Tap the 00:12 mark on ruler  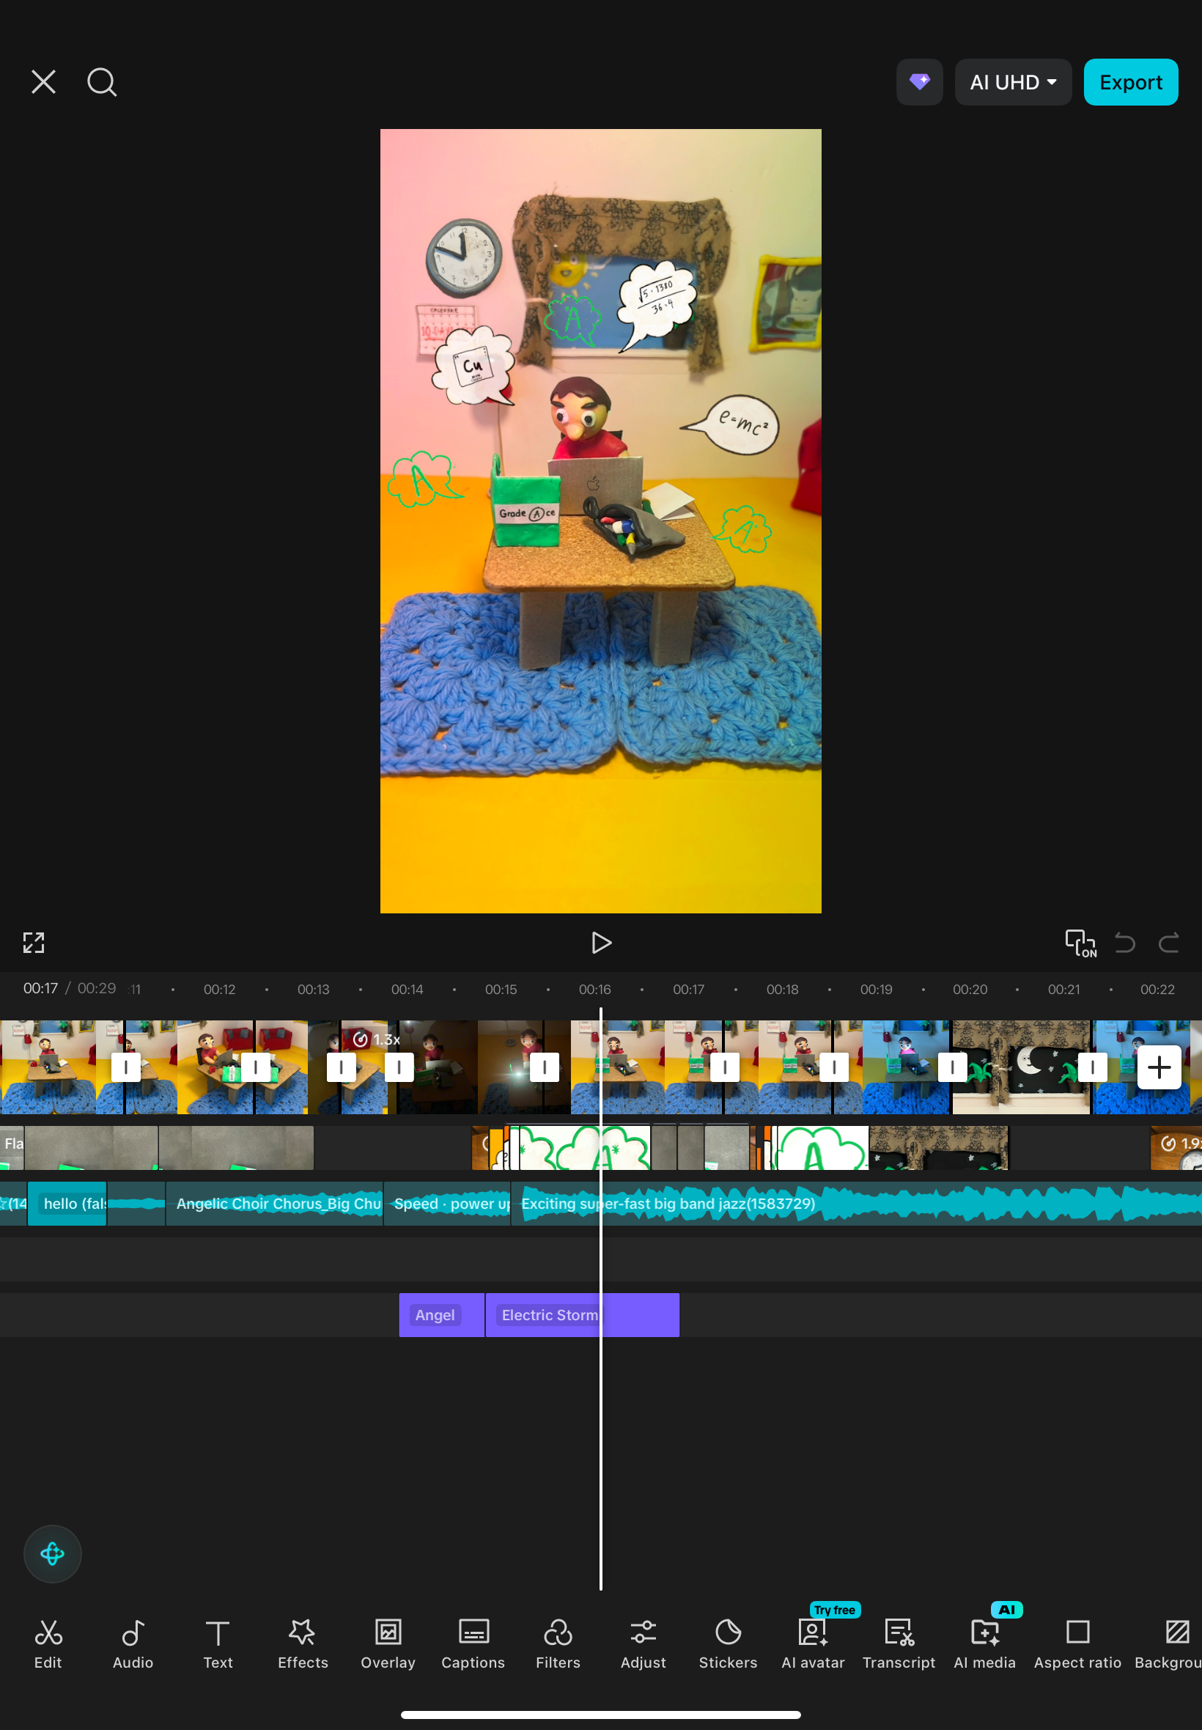[x=219, y=989]
